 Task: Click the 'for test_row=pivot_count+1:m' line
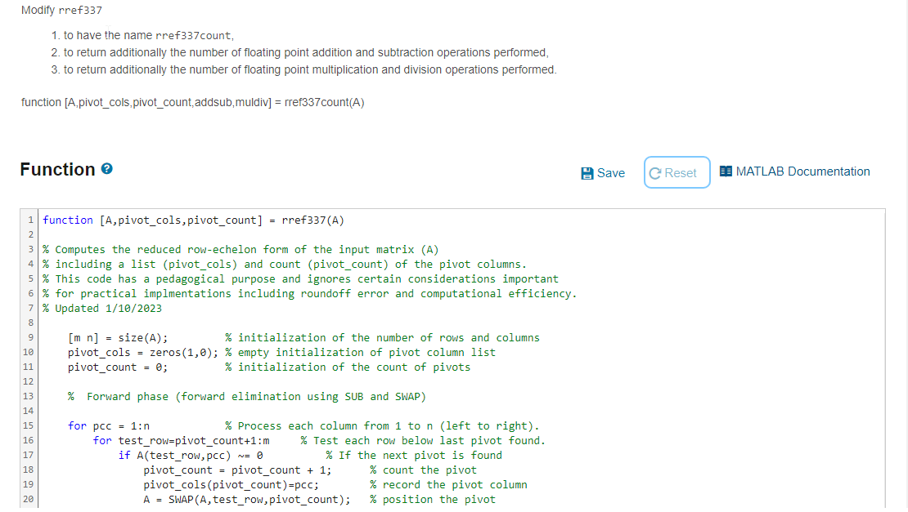pos(181,440)
